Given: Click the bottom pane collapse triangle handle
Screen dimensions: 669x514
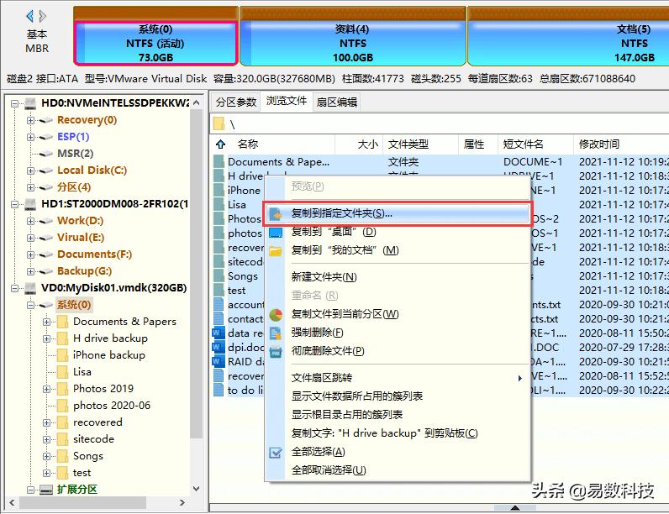Looking at the screenshot, I should 515,507.
